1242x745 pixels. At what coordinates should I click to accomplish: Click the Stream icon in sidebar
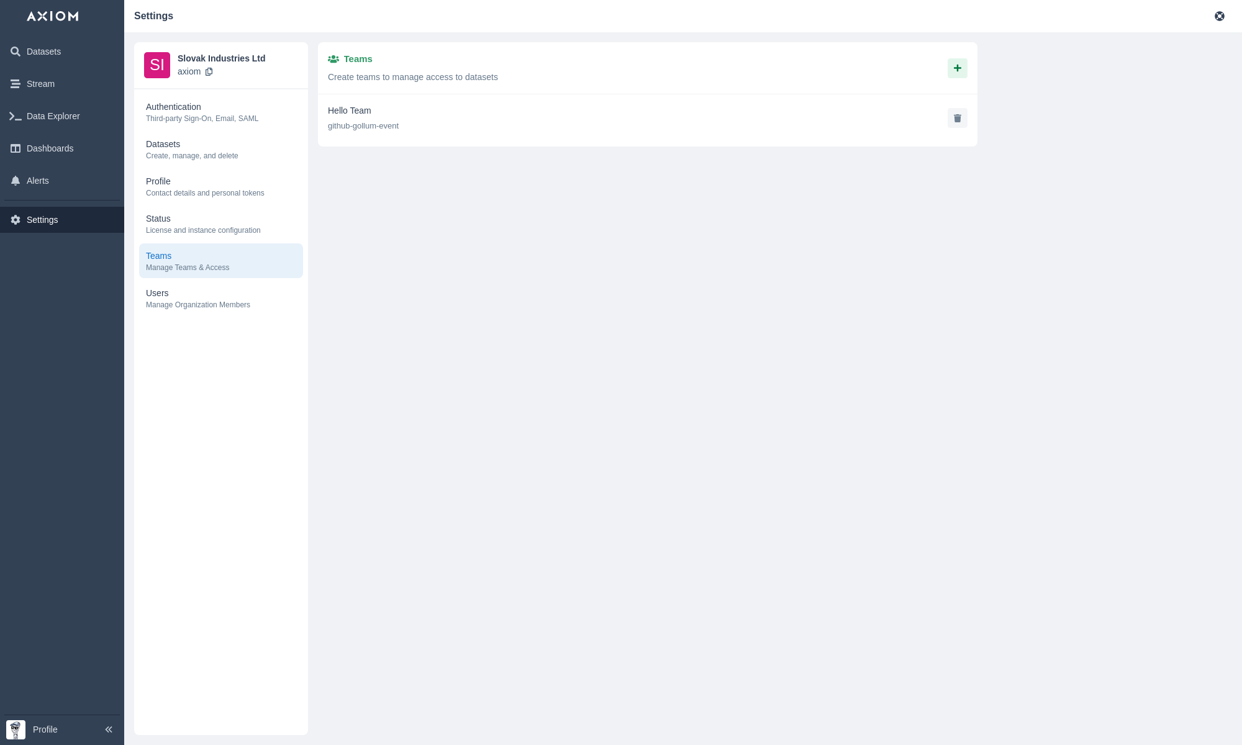[x=16, y=84]
